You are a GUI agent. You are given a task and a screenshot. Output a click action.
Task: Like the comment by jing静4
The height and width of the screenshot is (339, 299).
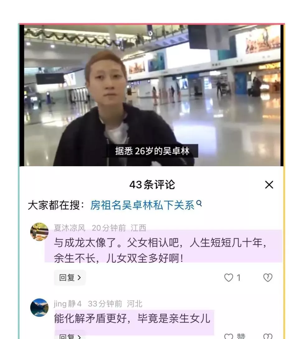pos(229,336)
